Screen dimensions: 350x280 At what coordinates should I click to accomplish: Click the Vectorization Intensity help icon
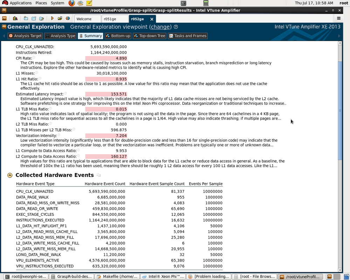coord(59,135)
